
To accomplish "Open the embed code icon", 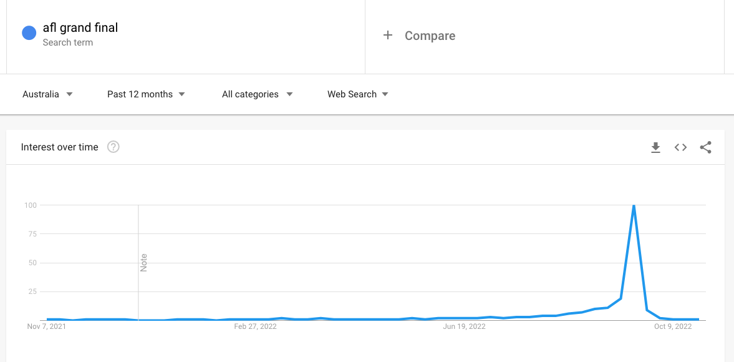I will point(680,147).
